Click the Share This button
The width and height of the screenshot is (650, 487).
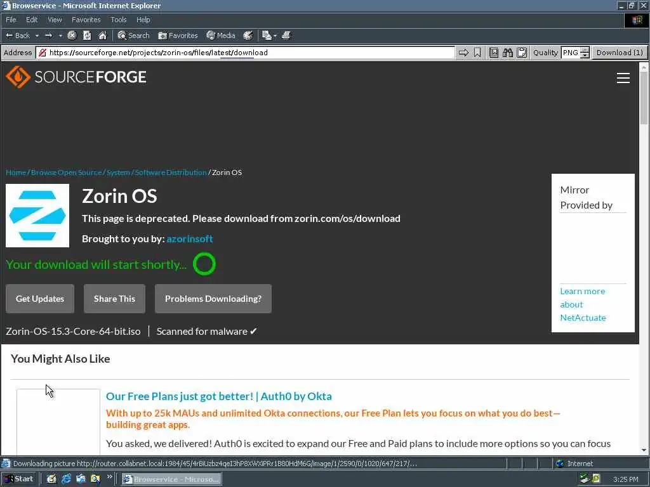coord(114,299)
